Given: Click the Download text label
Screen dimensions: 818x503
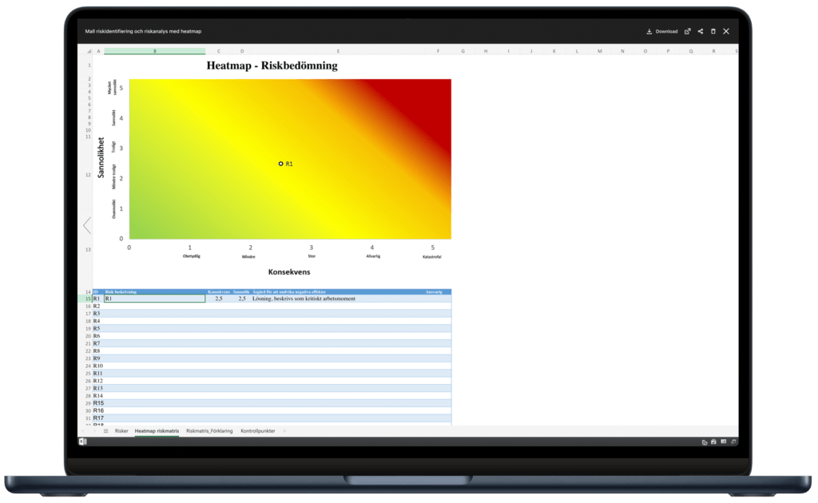Looking at the screenshot, I should 666,32.
